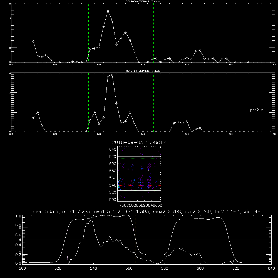Click the 'pos2 x' label in dusk plot
278x278 pixels.
(x=256, y=110)
